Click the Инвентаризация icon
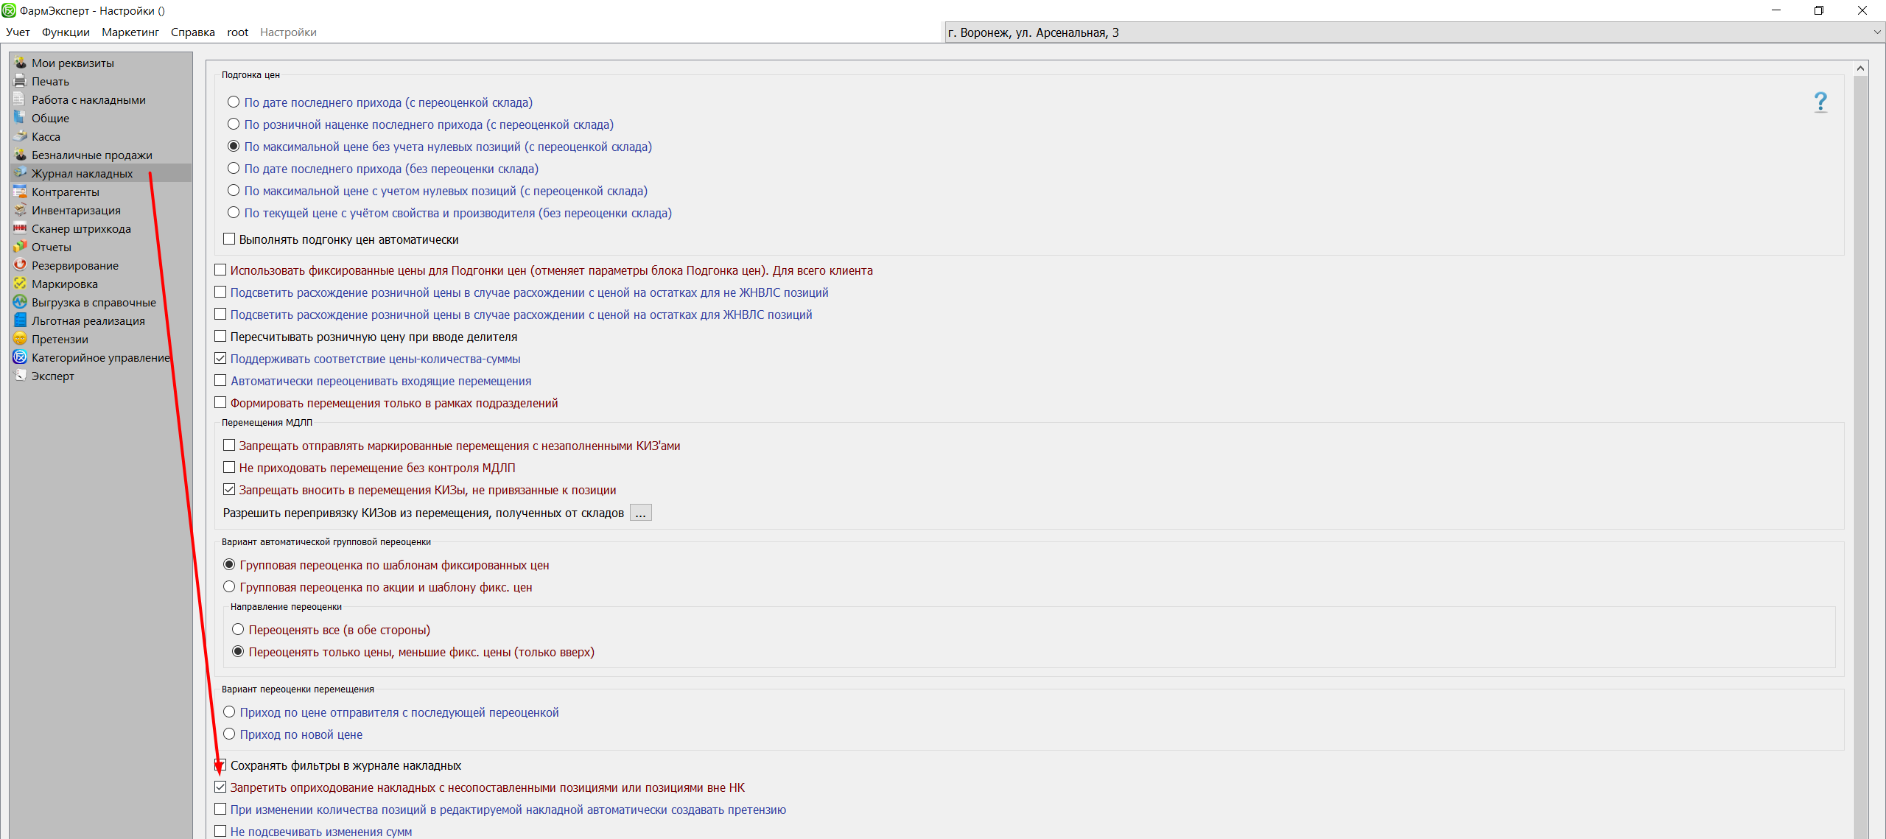The width and height of the screenshot is (1886, 839). [x=20, y=210]
